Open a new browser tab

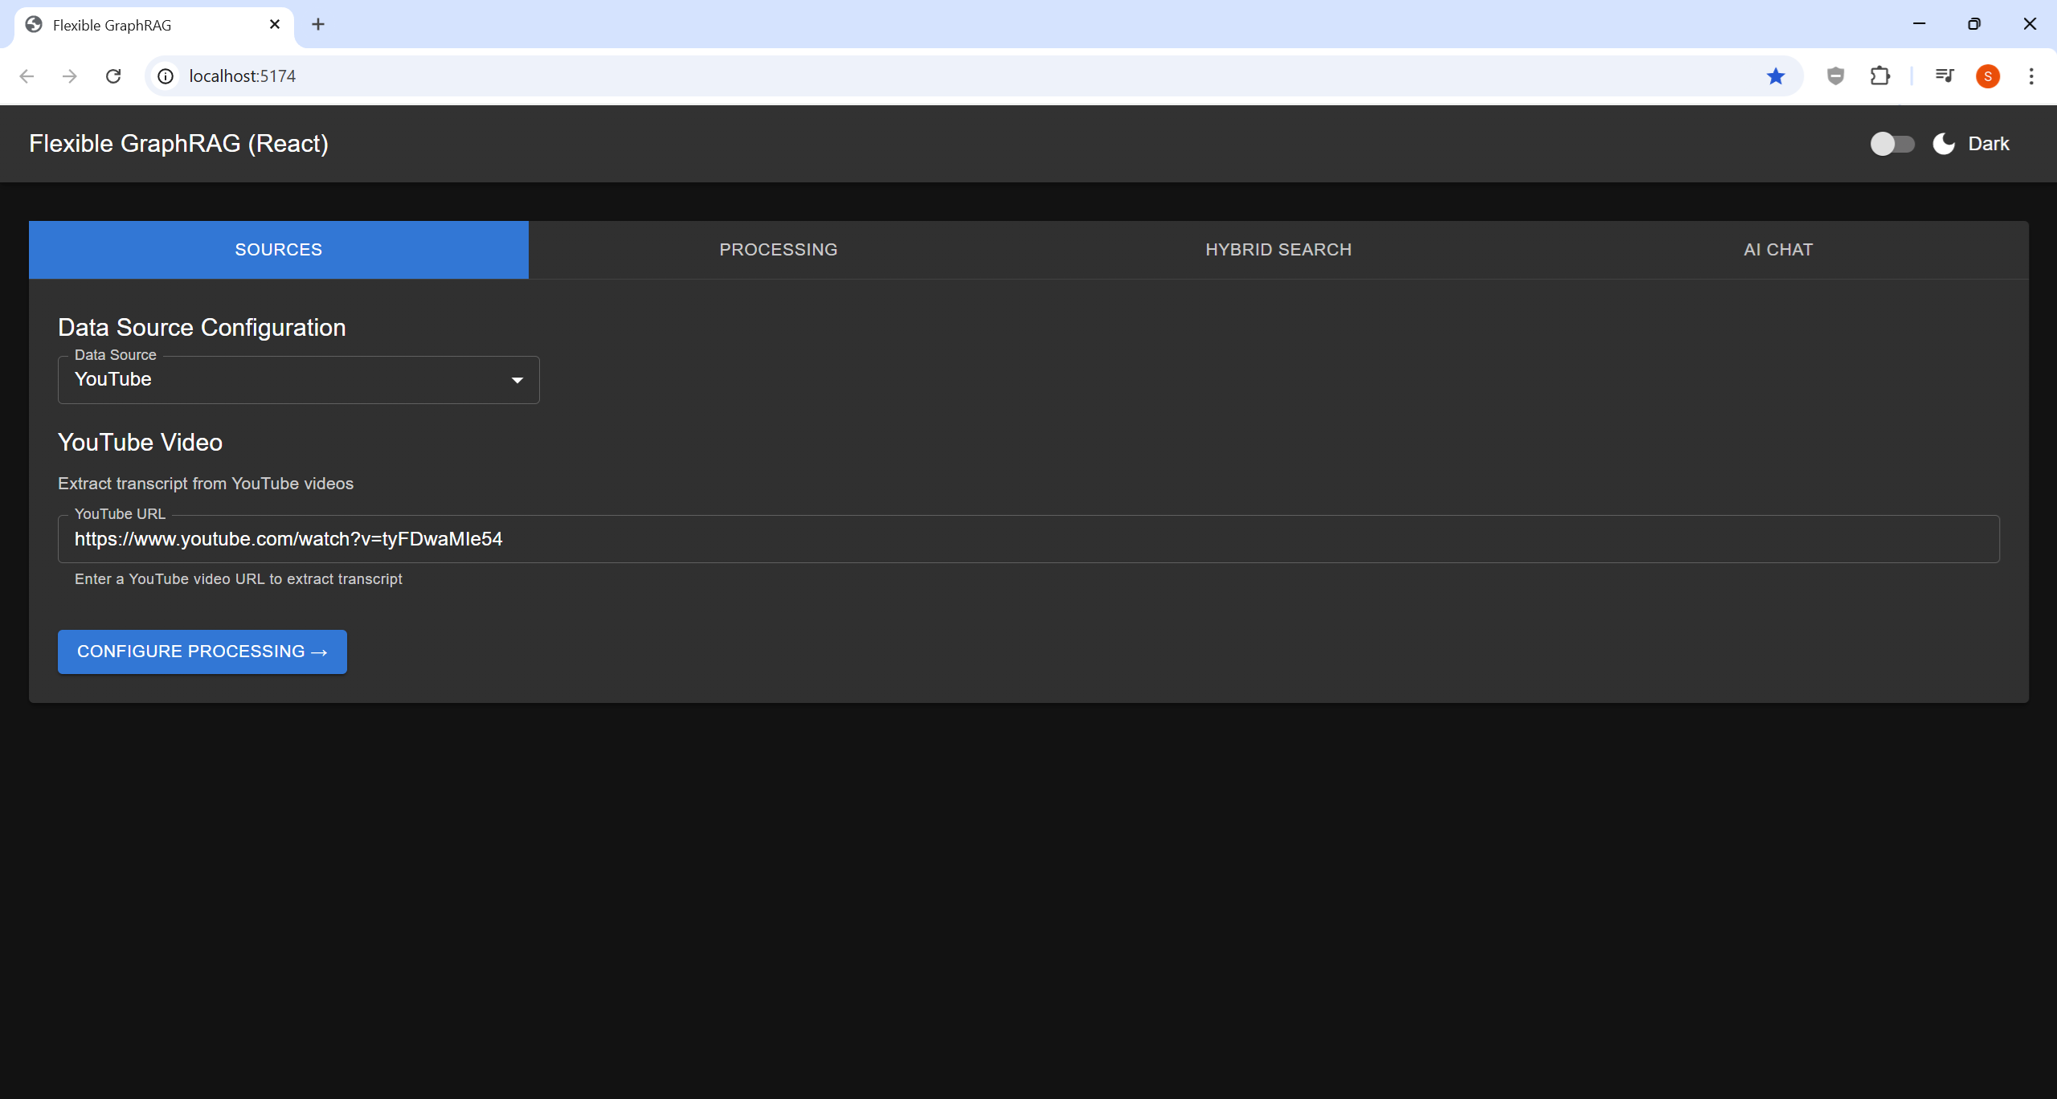tap(318, 24)
